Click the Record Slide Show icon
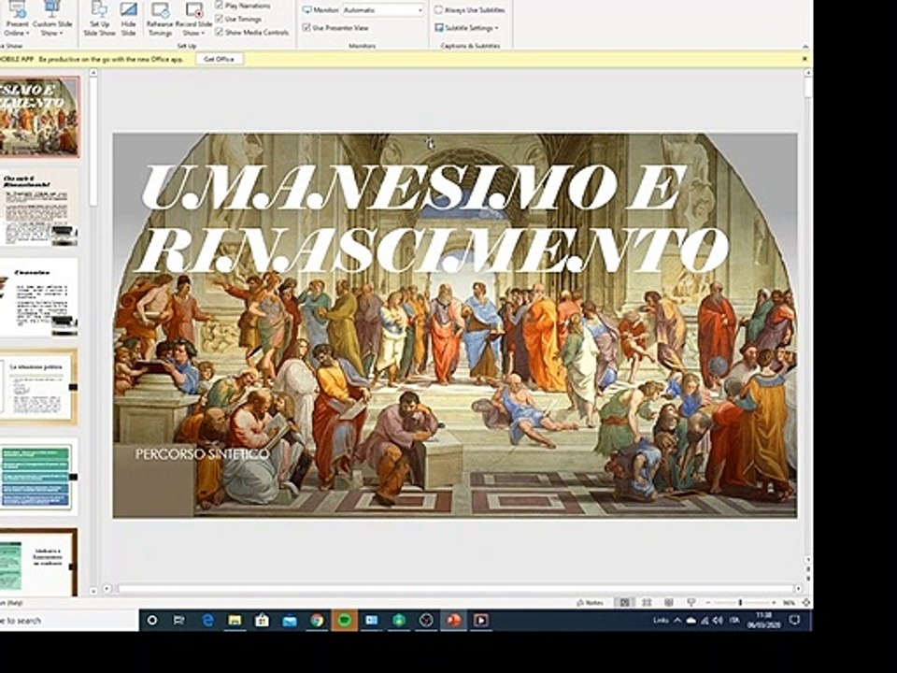 (194, 10)
